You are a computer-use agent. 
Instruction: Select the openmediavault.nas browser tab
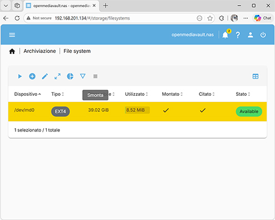[x=61, y=6]
